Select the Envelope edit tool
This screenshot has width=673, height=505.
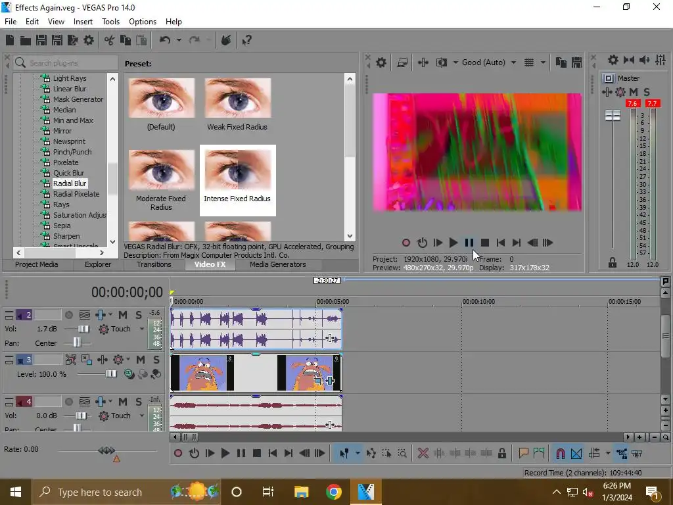coord(371,453)
